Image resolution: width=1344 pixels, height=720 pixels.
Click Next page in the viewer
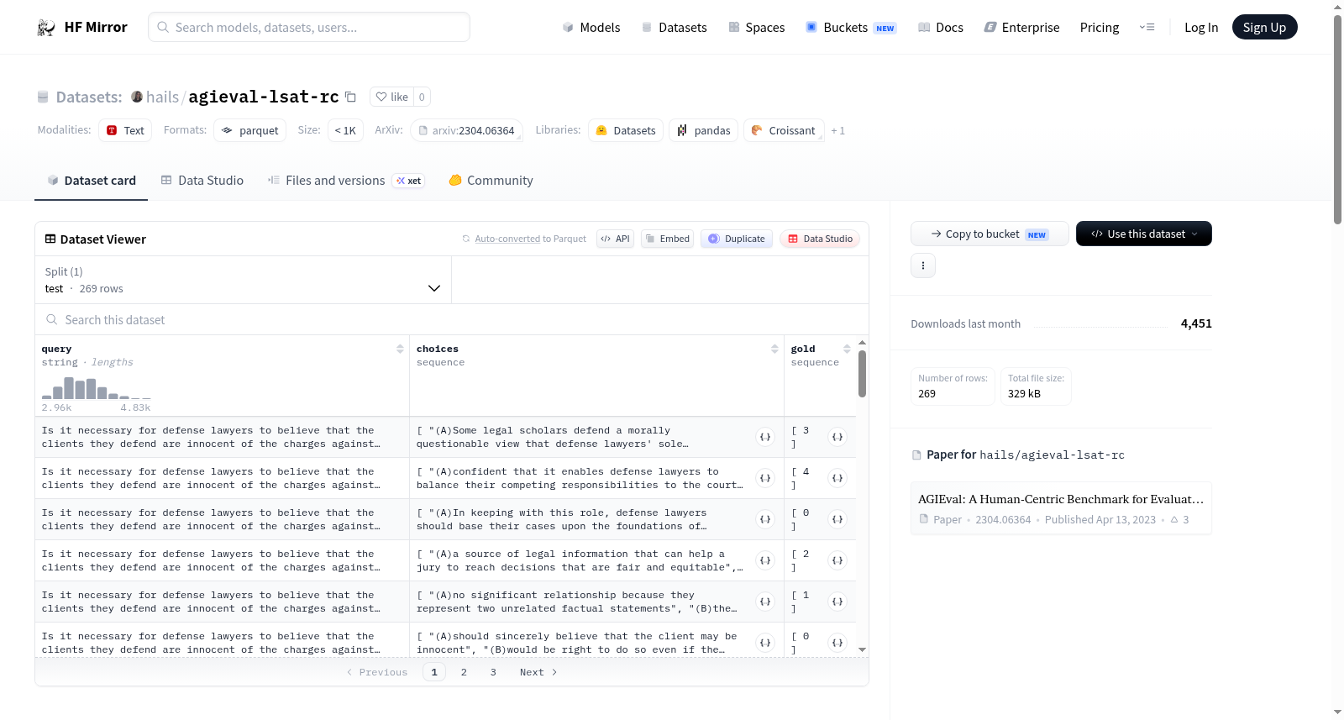[x=538, y=672]
